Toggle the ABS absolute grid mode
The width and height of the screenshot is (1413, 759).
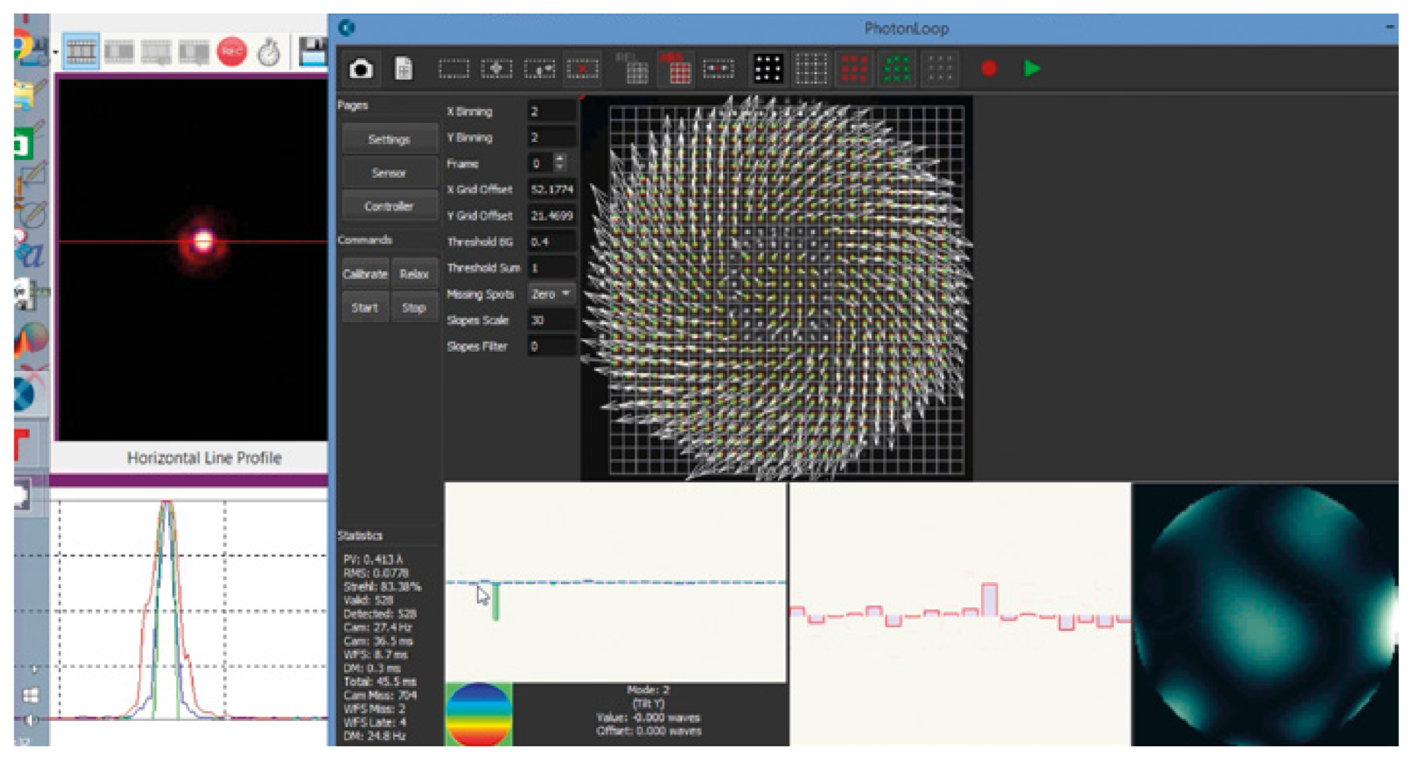tap(676, 69)
